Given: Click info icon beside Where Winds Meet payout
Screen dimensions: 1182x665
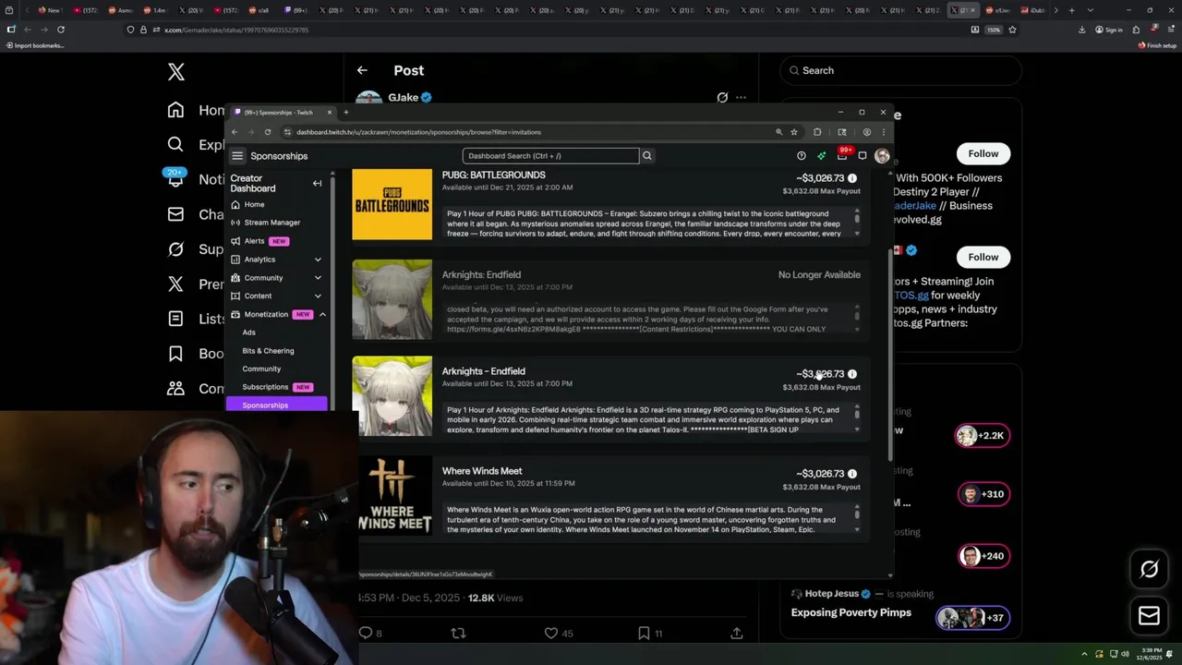Looking at the screenshot, I should click(852, 474).
